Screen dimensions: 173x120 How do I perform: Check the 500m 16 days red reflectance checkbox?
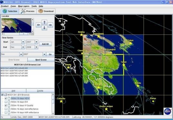pos(6,109)
